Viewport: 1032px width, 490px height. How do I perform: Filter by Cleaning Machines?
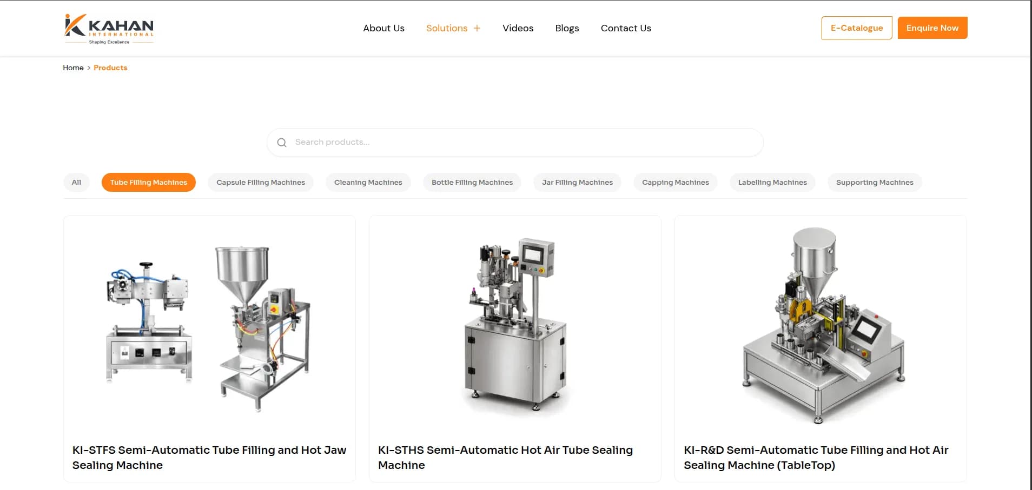coord(368,183)
